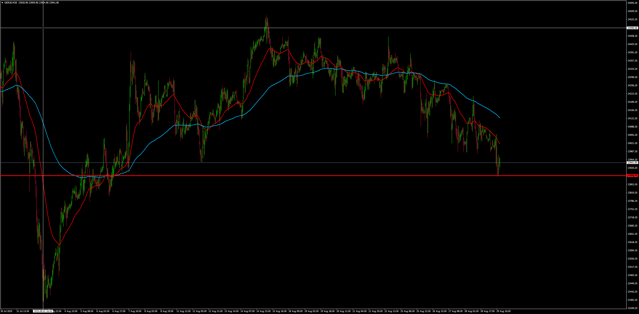Click the 24357.20 price scale value
The width and height of the screenshot is (639, 314).
632,61
